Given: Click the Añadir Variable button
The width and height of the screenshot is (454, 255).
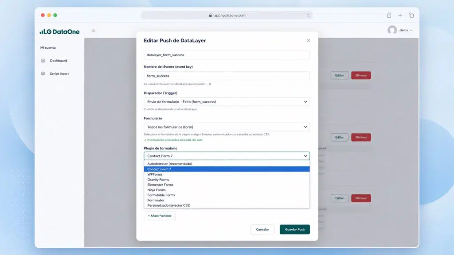Looking at the screenshot, I should pos(160,216).
